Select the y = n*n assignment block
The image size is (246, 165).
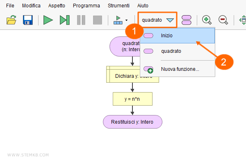tap(132, 99)
